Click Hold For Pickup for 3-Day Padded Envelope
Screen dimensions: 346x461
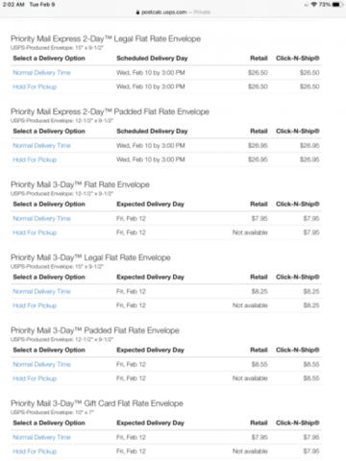coord(35,378)
